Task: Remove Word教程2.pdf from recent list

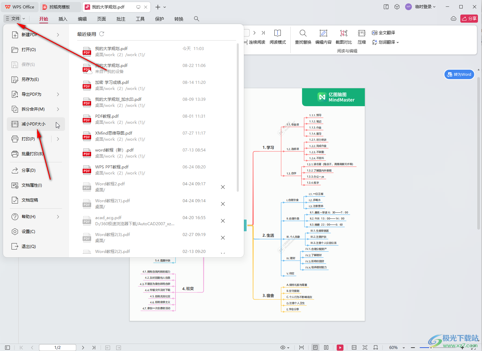Action: click(x=223, y=187)
